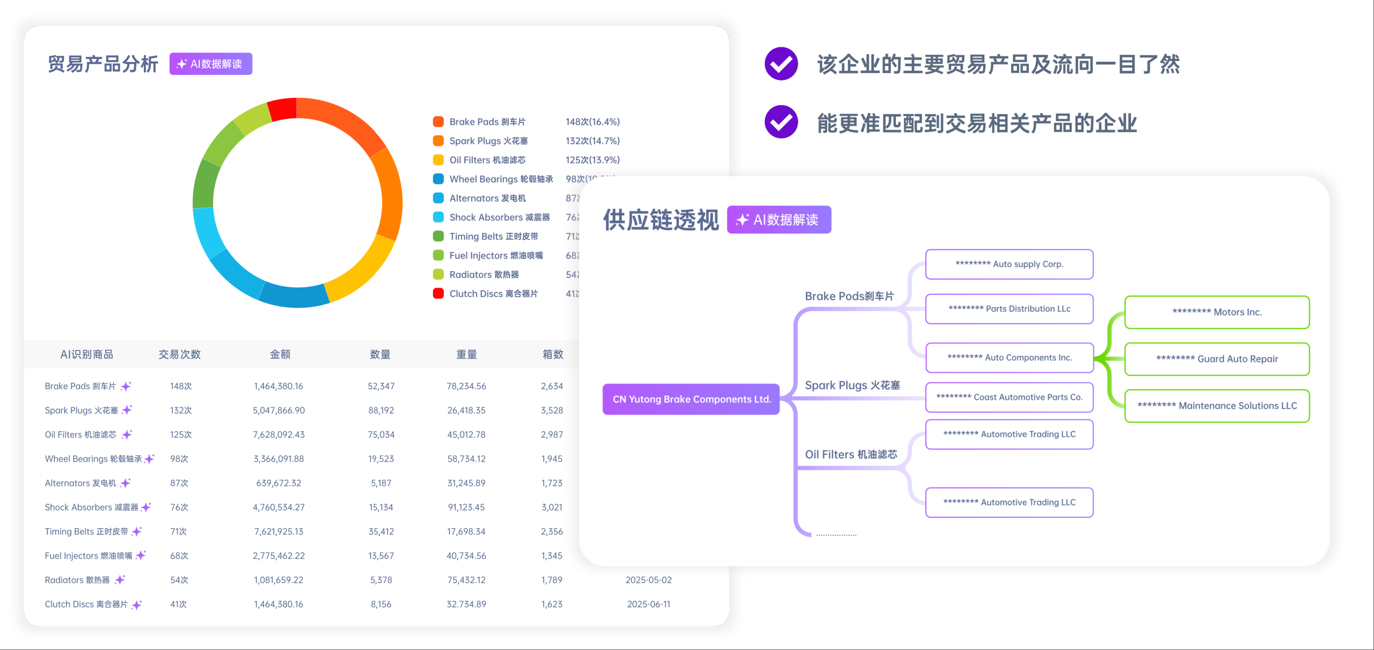Viewport: 1374px width, 650px height.
Task: Sort by 数量 column header
Action: pyautogui.click(x=381, y=354)
